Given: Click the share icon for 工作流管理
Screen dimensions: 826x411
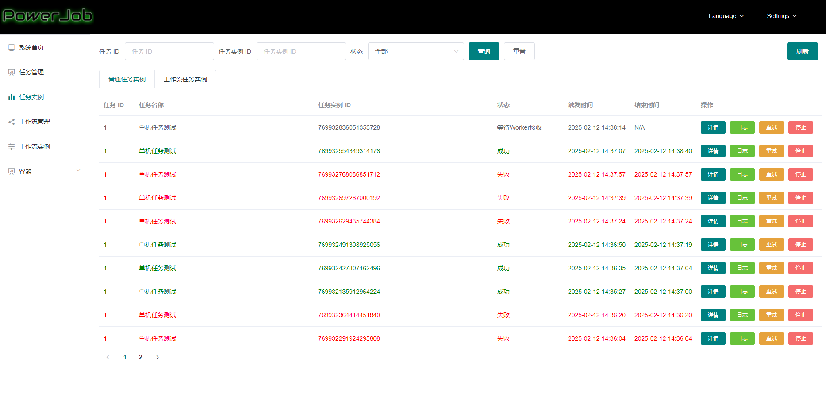Looking at the screenshot, I should tap(12, 122).
